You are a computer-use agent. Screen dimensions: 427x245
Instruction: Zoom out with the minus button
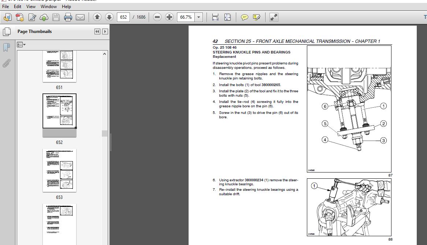(157, 17)
